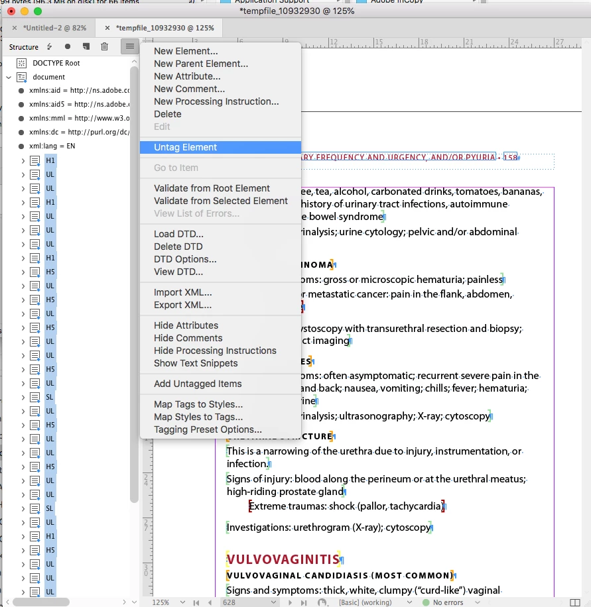Viewport: 591px width, 607px height.
Task: Choose New Parent Element...
Action: 201,64
